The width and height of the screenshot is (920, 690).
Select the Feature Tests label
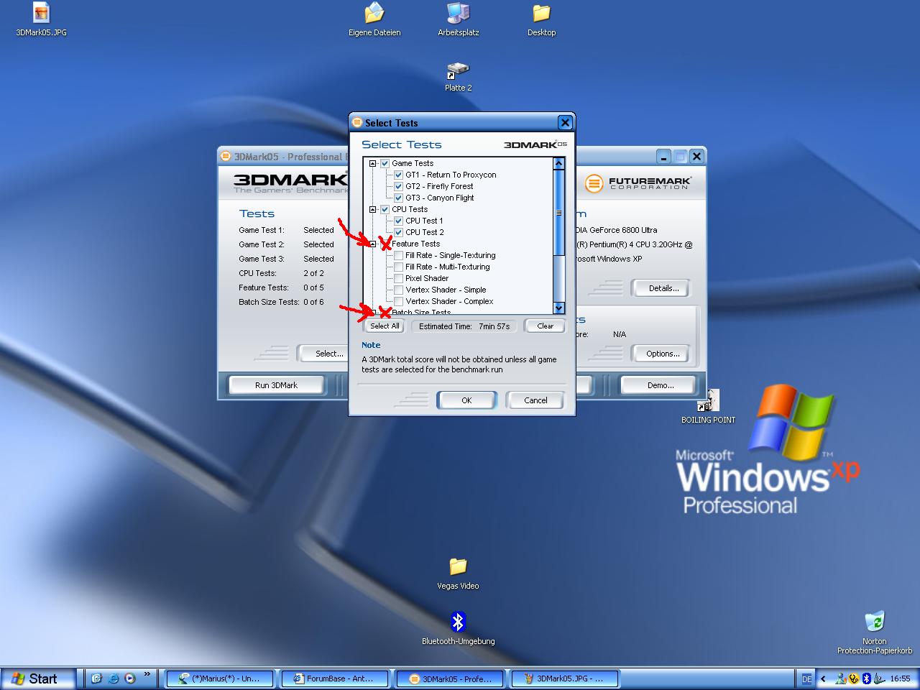pos(415,244)
